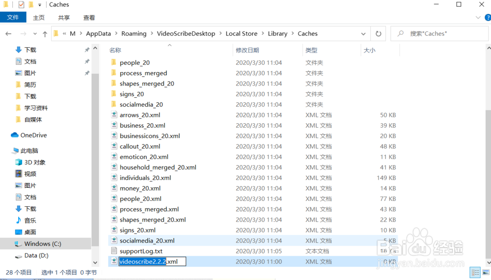This screenshot has width=491, height=280.
Task: Click the Back navigation arrow
Action: pos(8,33)
